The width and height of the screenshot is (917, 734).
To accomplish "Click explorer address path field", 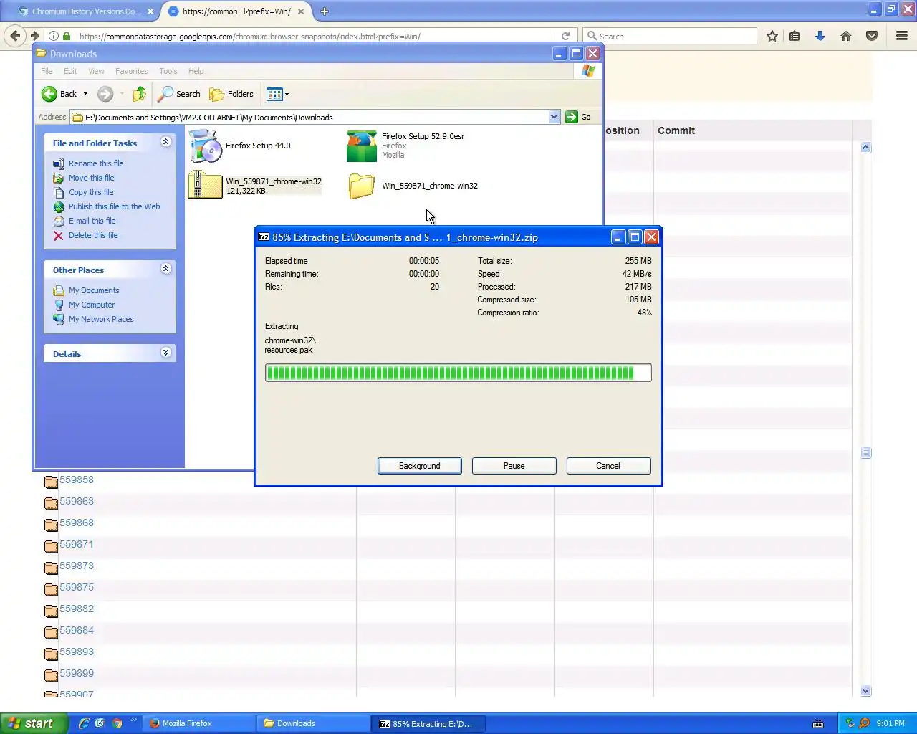I will click(x=310, y=117).
